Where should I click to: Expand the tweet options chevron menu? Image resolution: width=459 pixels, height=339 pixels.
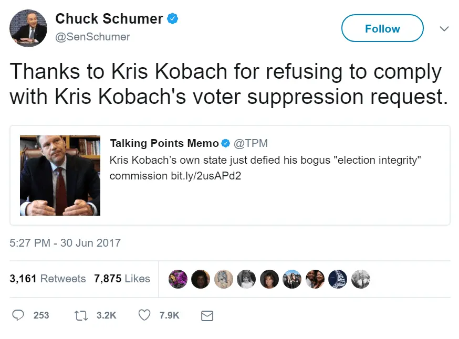pyautogui.click(x=444, y=29)
